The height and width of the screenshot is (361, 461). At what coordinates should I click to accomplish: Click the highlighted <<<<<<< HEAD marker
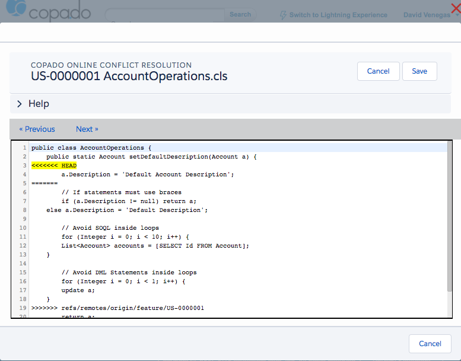(x=54, y=165)
